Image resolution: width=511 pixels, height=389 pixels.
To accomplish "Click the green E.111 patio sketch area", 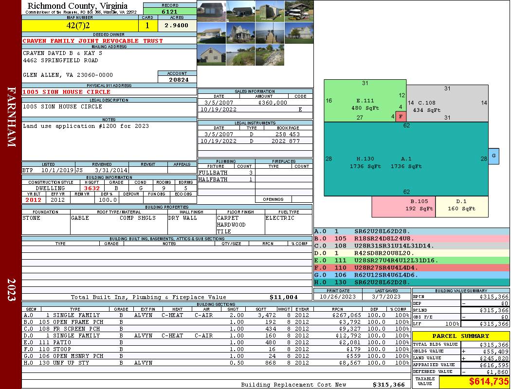I will pyautogui.click(x=365, y=101).
